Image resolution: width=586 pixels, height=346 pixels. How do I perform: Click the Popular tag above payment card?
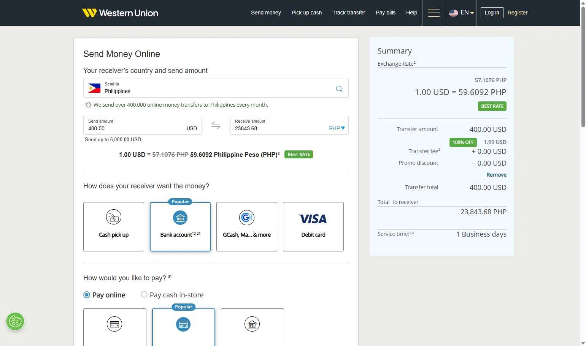pyautogui.click(x=184, y=307)
